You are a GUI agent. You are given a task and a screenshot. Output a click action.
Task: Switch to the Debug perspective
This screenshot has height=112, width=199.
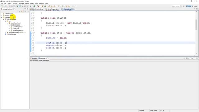(x=195, y=6)
